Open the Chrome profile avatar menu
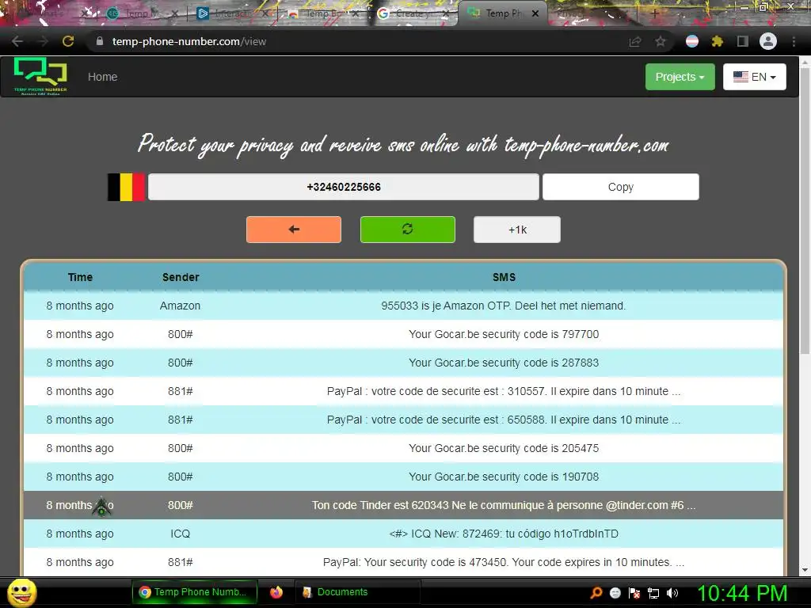 point(768,41)
